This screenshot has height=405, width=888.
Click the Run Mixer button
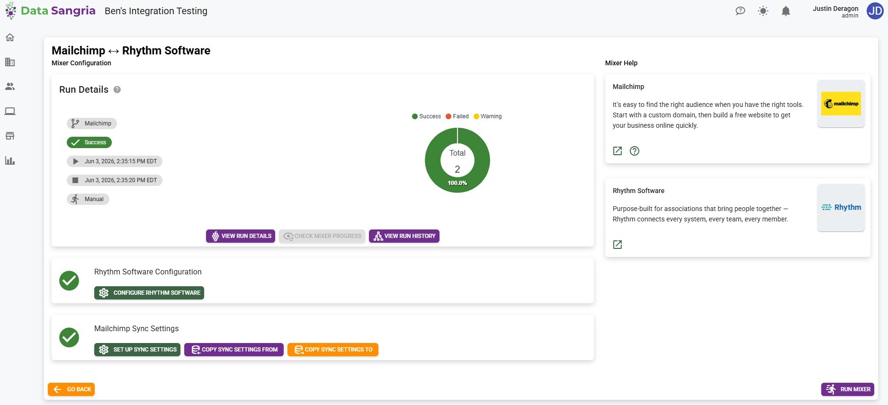(x=848, y=389)
